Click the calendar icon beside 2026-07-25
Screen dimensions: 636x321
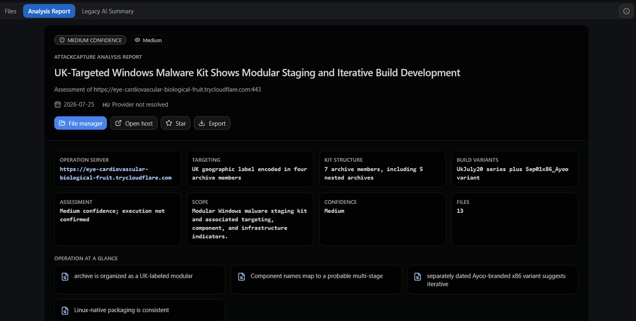click(58, 105)
